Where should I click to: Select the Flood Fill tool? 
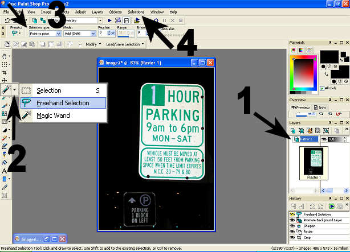[x=4, y=163]
